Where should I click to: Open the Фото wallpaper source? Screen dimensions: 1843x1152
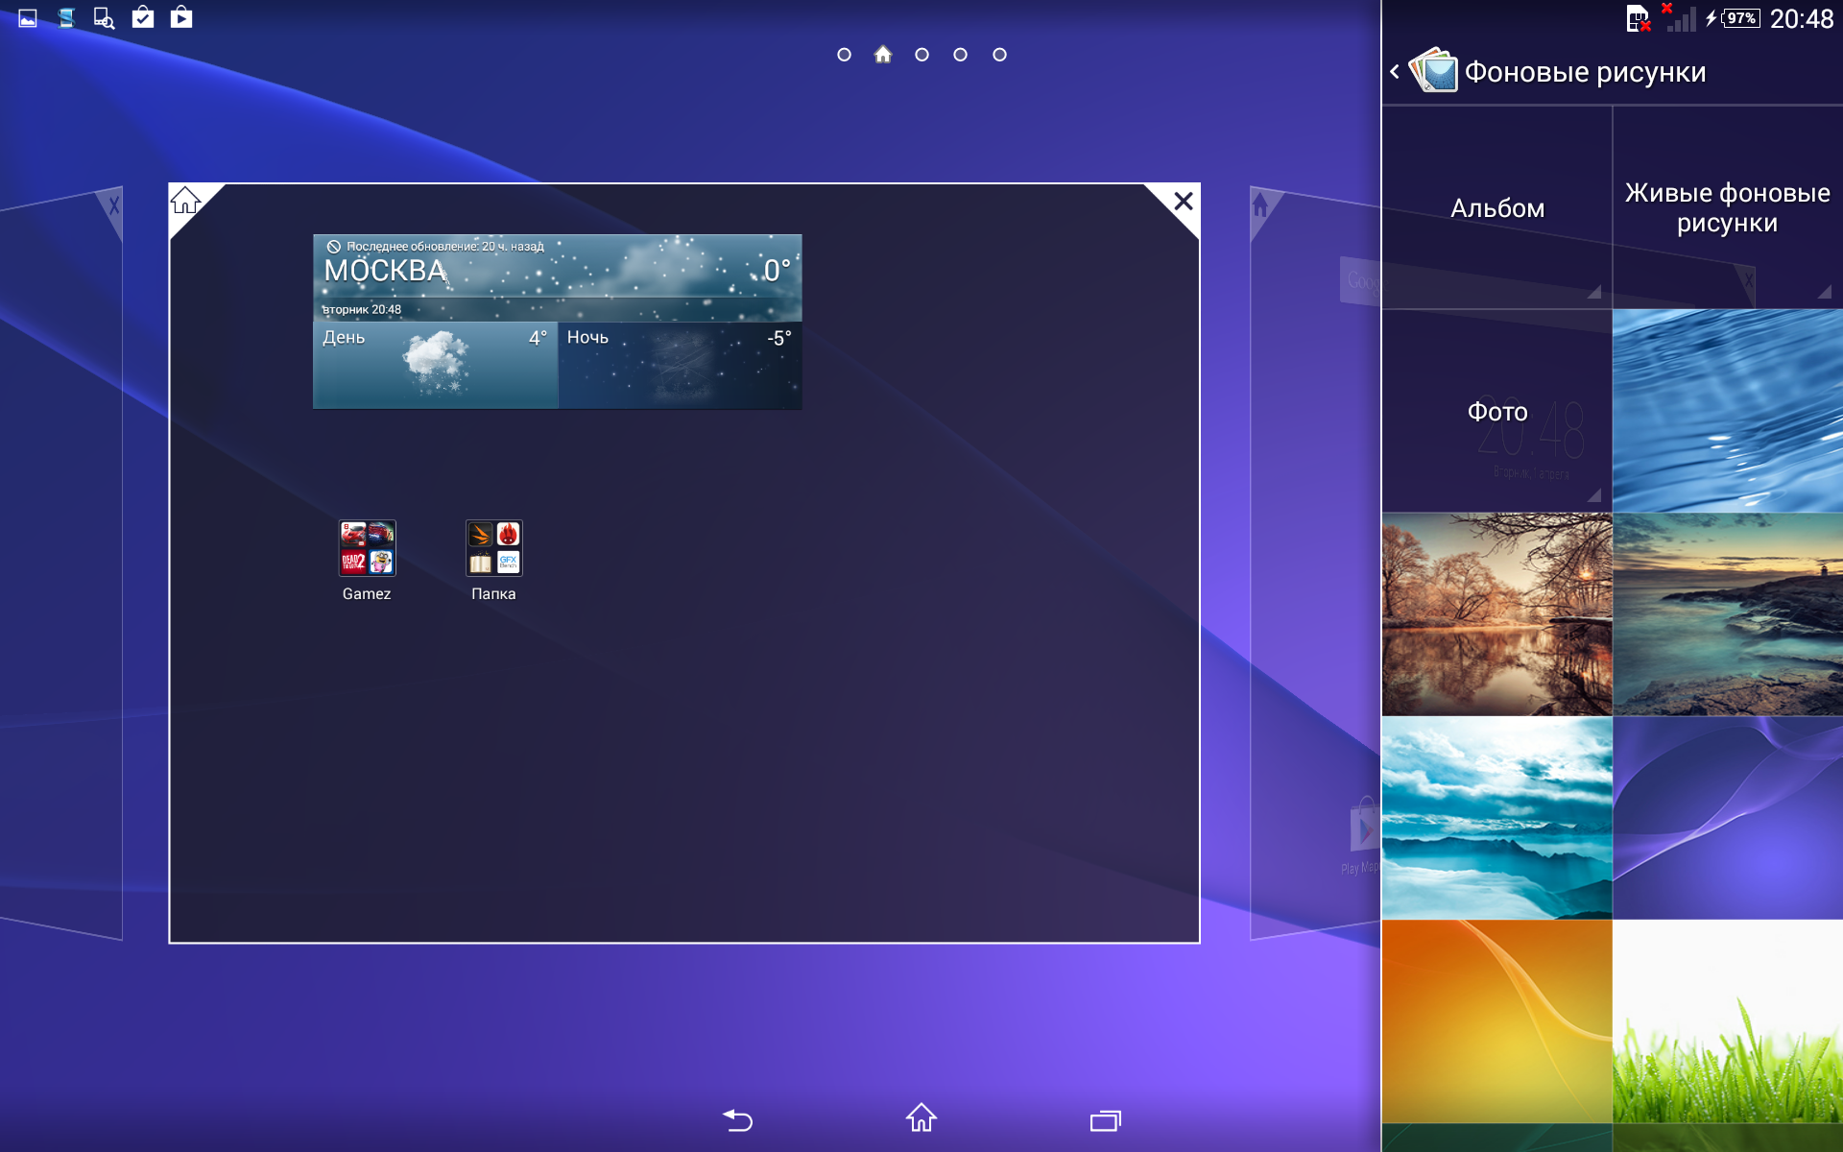point(1496,411)
